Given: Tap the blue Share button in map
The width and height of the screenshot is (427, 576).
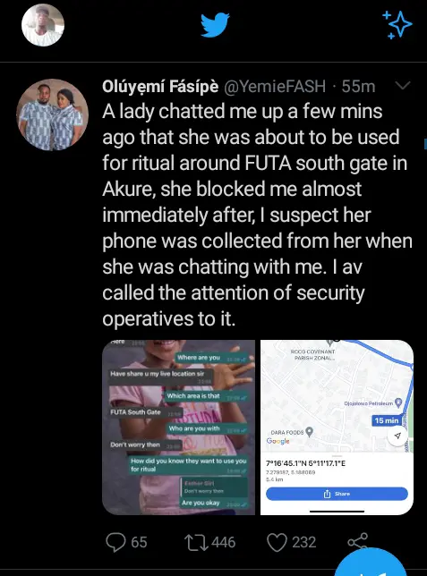Looking at the screenshot, I should click(x=337, y=494).
